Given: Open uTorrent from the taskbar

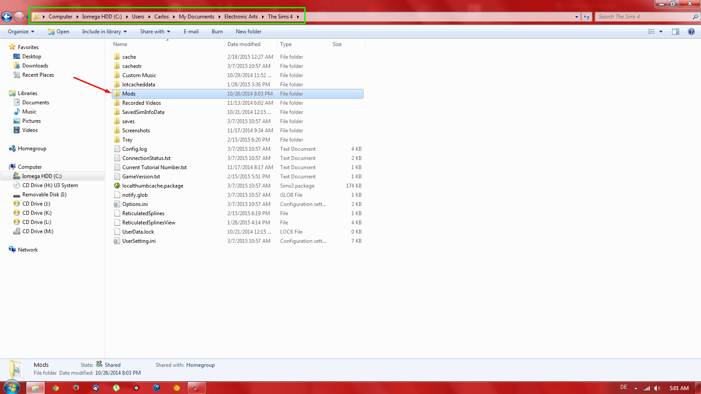Looking at the screenshot, I should 116,388.
